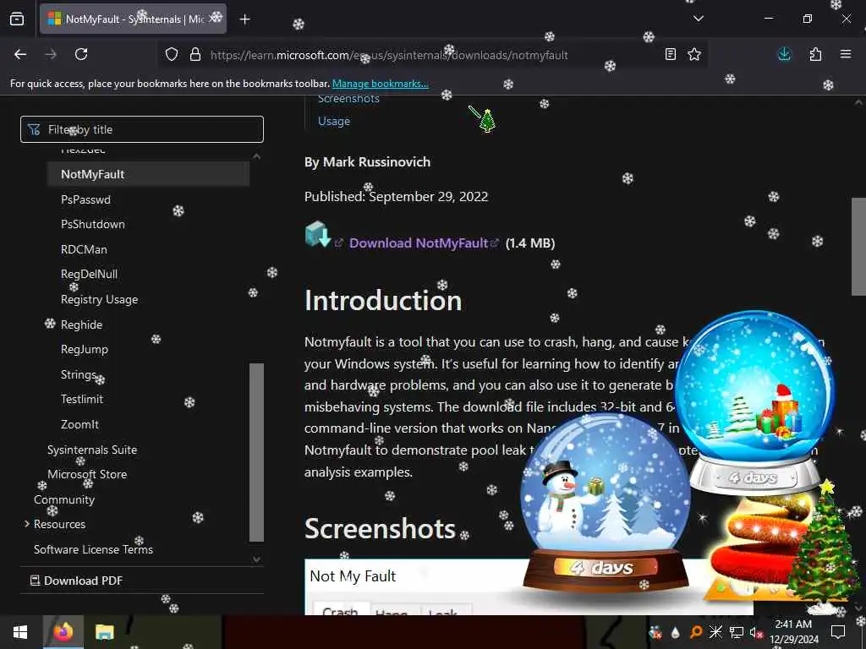
Task: Bookmark this page with the star icon
Action: [694, 54]
